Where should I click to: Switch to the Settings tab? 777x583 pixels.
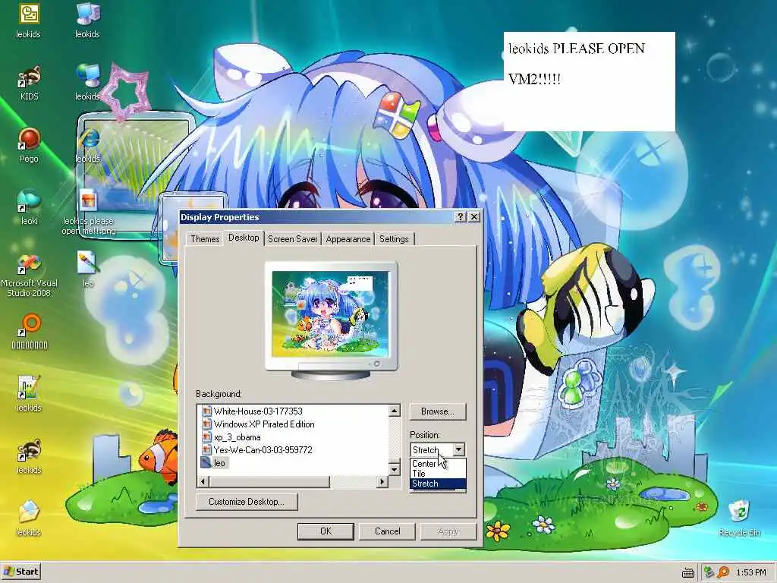(394, 239)
